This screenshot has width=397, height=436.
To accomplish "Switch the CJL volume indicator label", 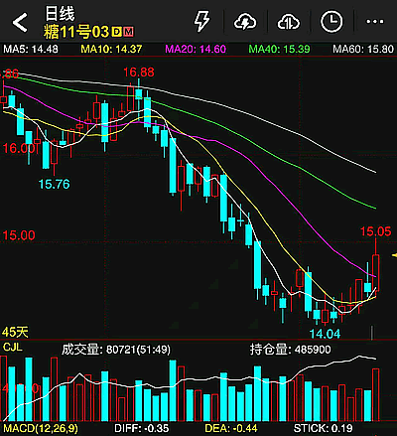I will coord(13,348).
